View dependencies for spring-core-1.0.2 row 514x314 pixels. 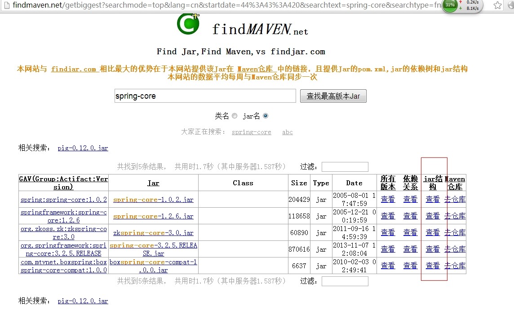point(410,199)
